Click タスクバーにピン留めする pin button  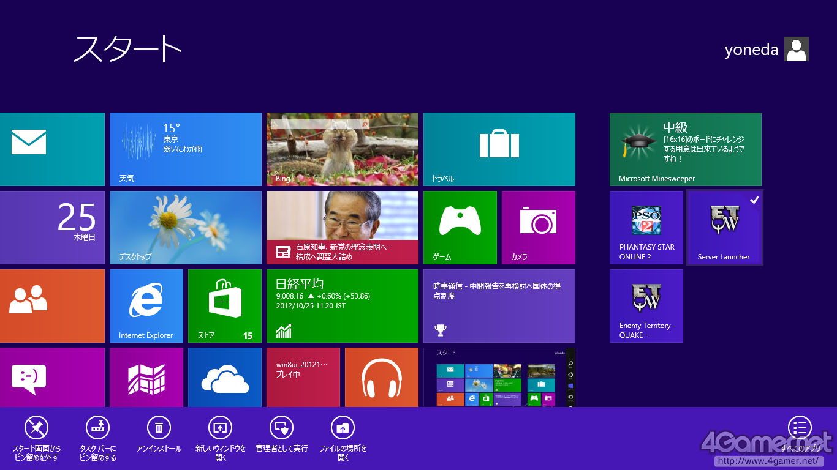(97, 438)
